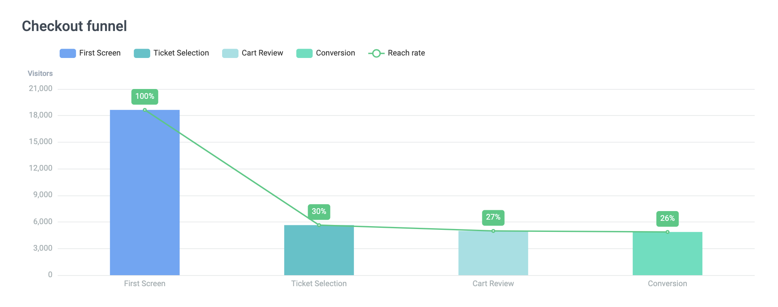The width and height of the screenshot is (778, 307).
Task: Click the pale Cart Review legend swatch
Action: coord(230,53)
